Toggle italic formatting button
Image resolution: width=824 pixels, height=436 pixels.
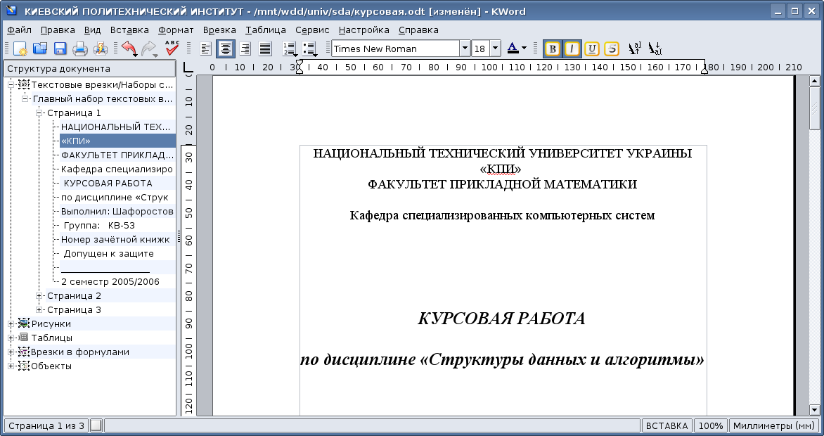coord(572,49)
